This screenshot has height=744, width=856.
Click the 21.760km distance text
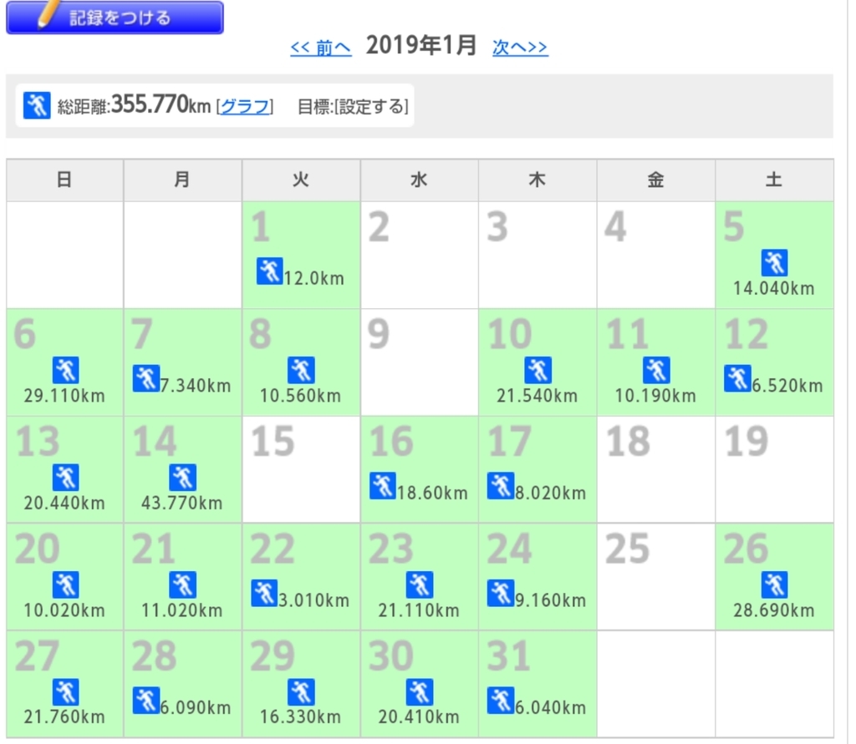point(64,716)
